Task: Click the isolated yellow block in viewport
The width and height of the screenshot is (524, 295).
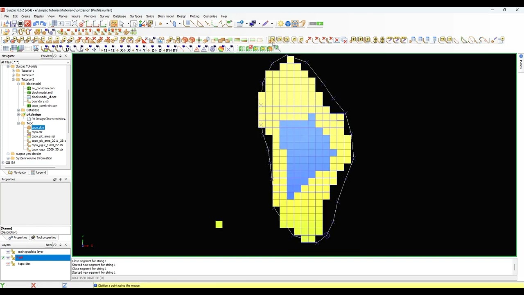Action: pyautogui.click(x=219, y=224)
